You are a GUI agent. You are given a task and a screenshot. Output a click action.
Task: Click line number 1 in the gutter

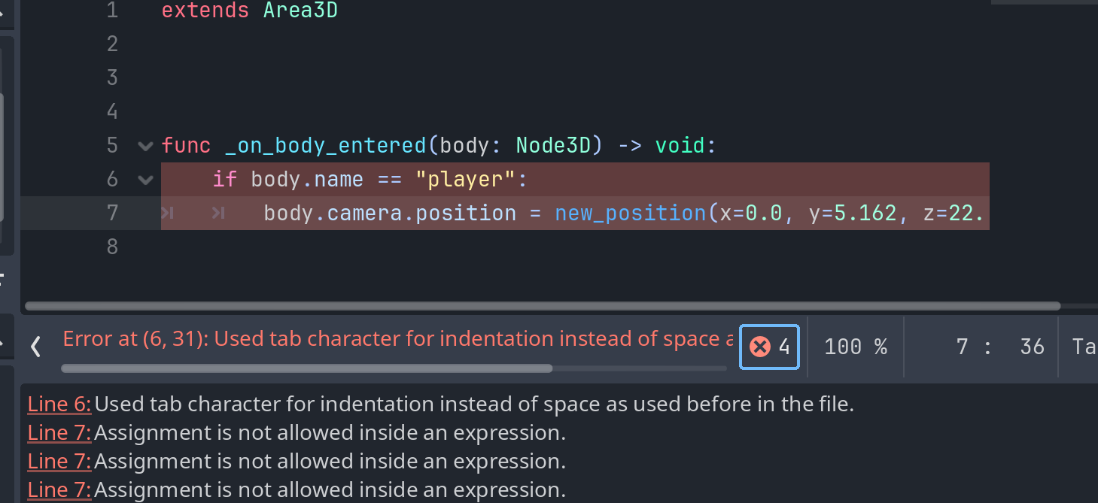112,11
